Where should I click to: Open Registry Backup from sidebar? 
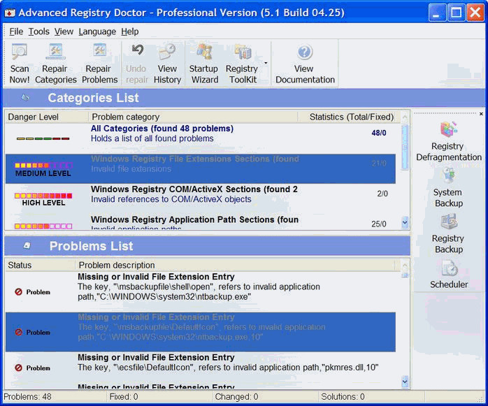click(448, 233)
